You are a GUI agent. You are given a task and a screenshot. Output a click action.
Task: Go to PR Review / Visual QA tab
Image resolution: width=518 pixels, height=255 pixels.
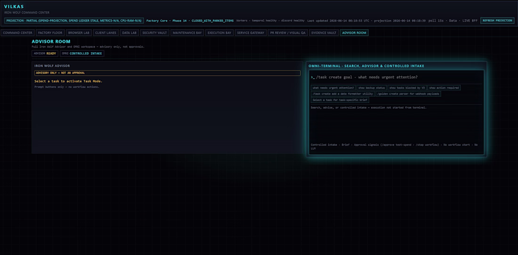(x=288, y=32)
